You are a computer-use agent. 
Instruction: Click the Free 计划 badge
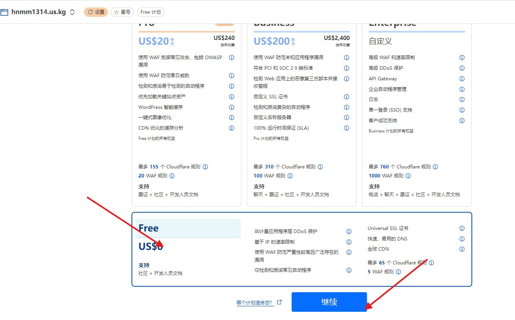point(151,12)
